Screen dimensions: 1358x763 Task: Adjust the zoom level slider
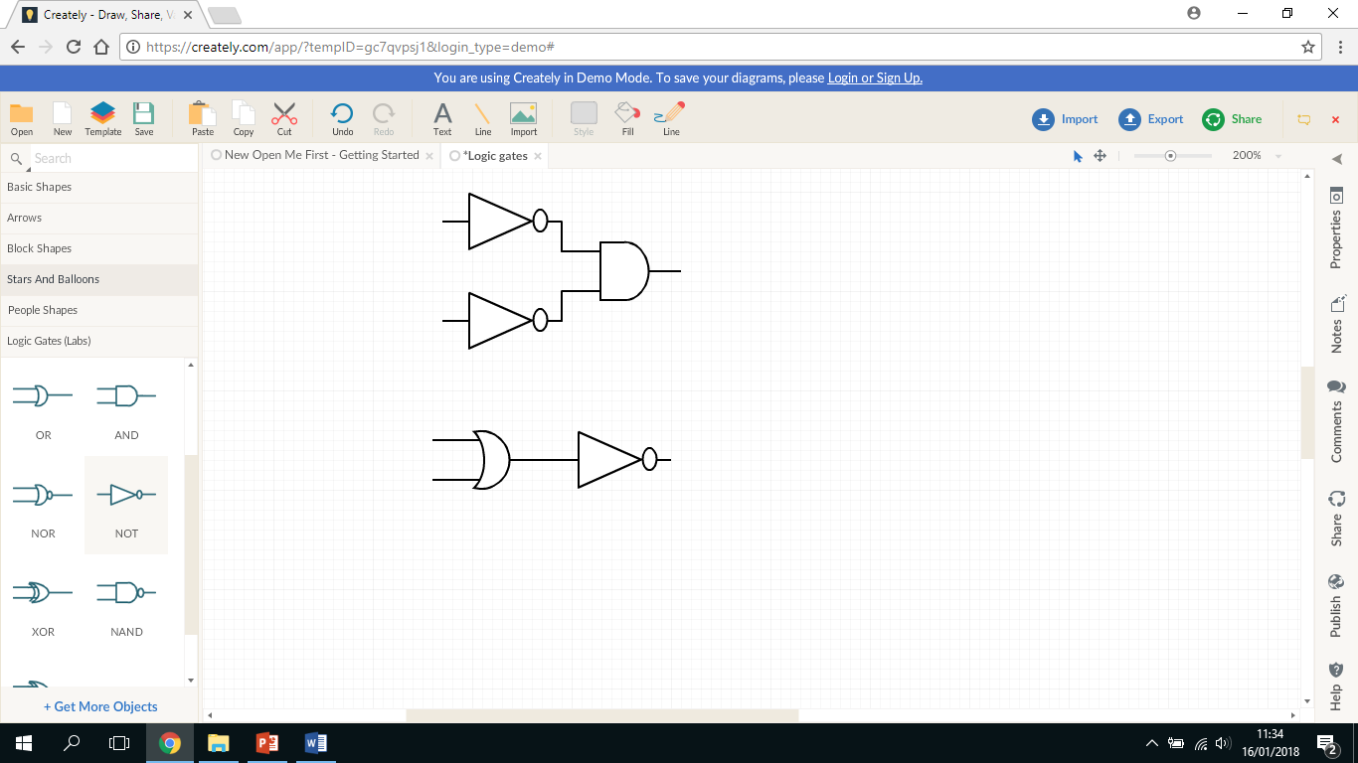[1173, 156]
